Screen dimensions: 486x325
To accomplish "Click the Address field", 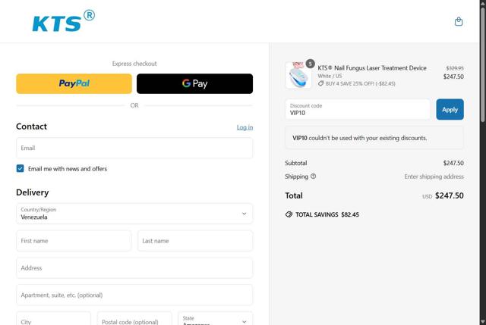I will click(x=134, y=268).
